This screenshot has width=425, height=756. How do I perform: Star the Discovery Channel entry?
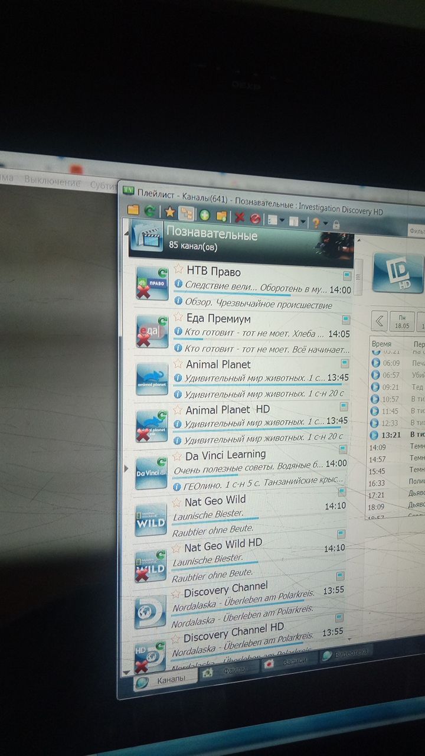(175, 593)
